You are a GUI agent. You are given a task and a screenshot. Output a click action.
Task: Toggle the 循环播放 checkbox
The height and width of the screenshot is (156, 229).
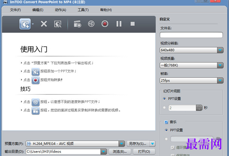173,148
